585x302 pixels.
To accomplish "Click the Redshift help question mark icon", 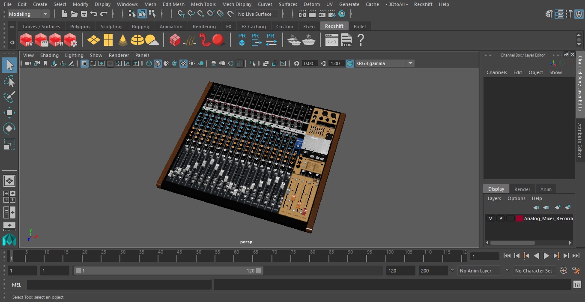I will (361, 40).
